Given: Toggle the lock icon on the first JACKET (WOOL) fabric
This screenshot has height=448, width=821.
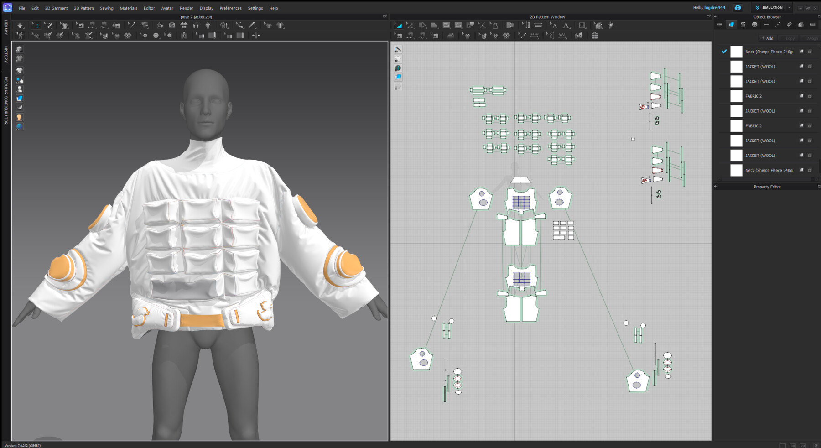Looking at the screenshot, I should 810,66.
